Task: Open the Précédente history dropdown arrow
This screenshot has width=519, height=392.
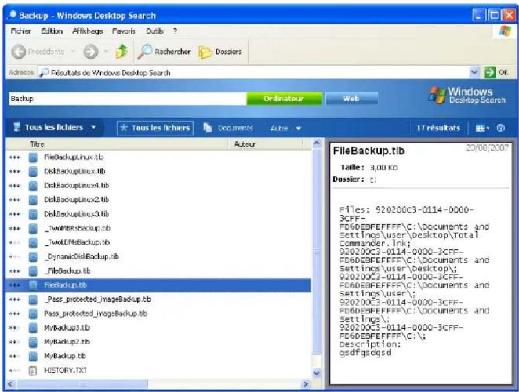Action: (x=73, y=52)
